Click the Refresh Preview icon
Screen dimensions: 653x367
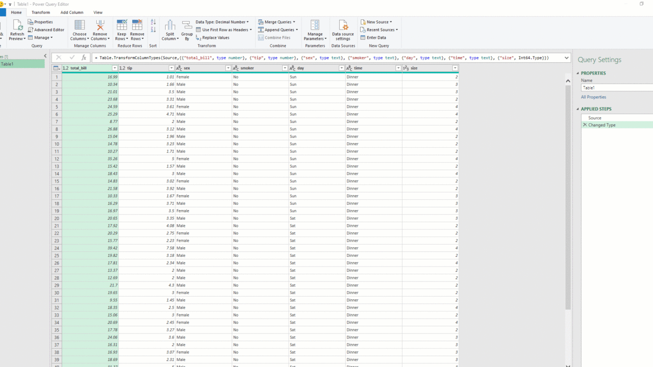[x=17, y=25]
